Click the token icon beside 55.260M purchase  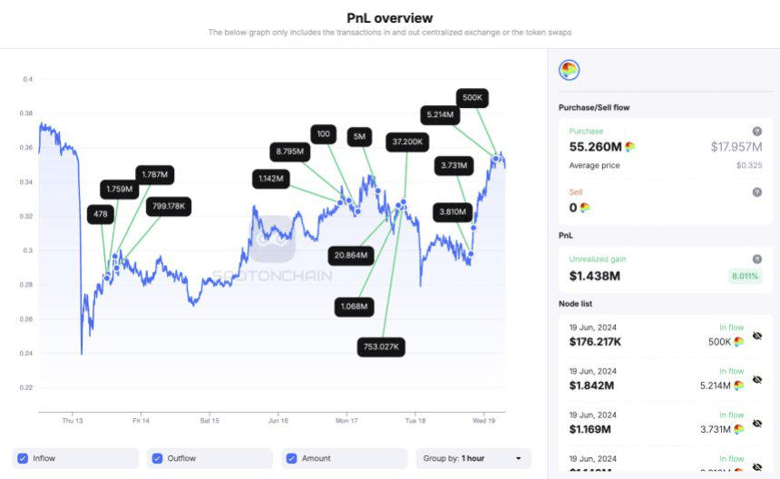click(x=630, y=147)
